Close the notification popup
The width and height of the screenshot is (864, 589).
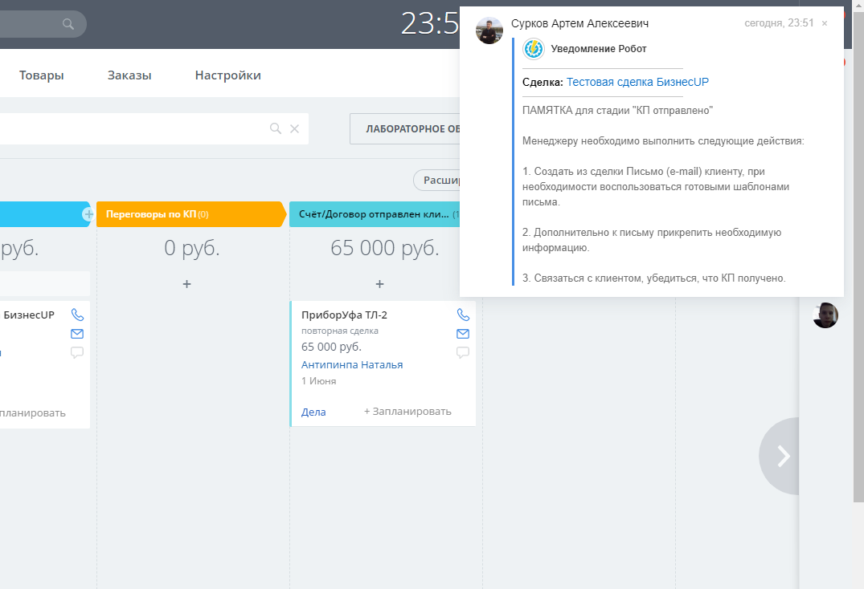(x=825, y=23)
